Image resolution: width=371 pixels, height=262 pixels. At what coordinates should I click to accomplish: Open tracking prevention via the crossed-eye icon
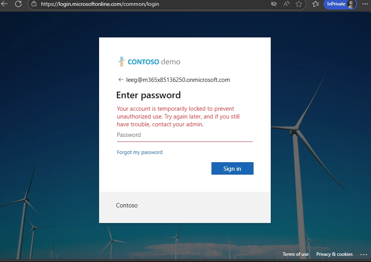click(273, 4)
